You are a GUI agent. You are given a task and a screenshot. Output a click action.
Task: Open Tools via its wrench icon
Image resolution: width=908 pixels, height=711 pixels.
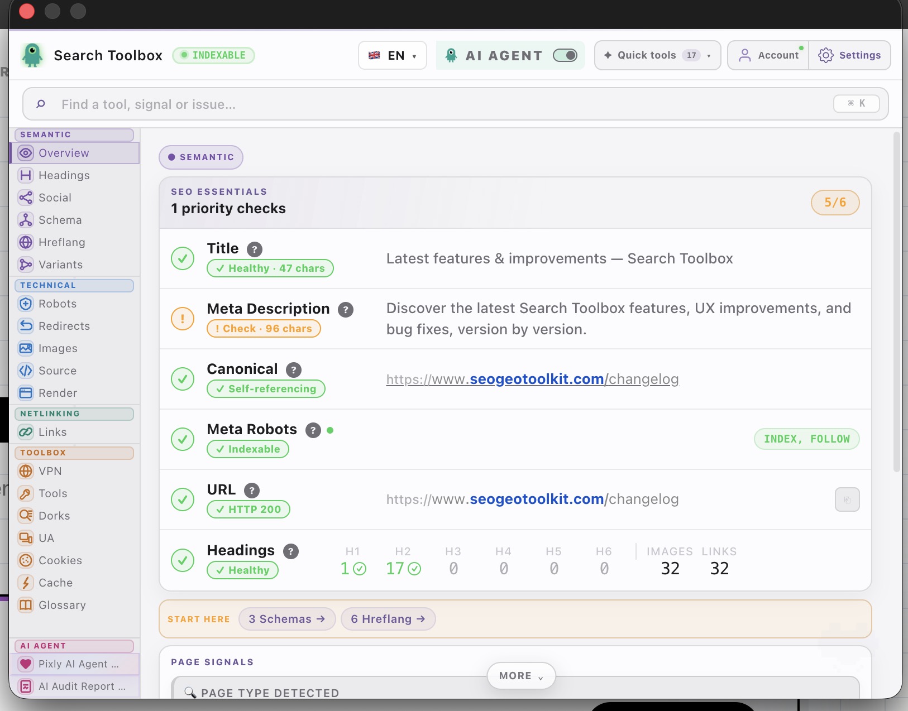[x=26, y=493]
